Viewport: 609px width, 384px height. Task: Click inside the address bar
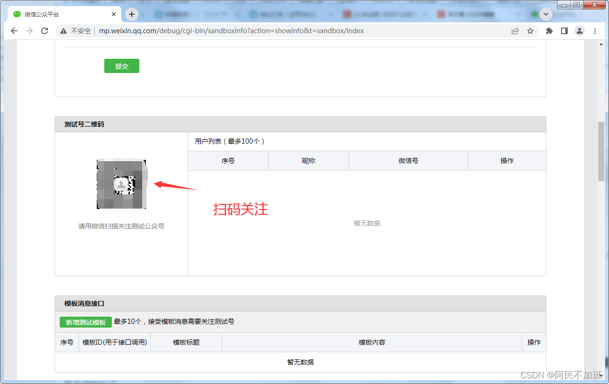click(237, 30)
